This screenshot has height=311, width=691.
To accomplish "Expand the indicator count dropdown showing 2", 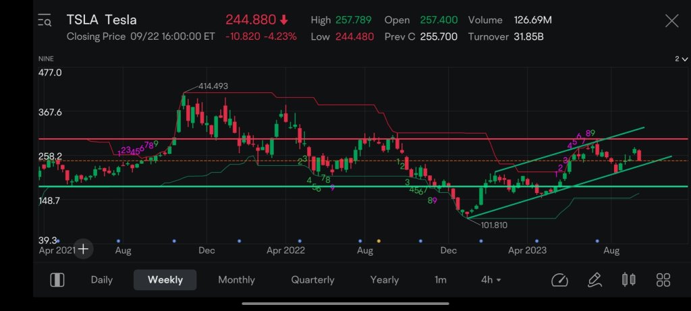I will tap(682, 59).
